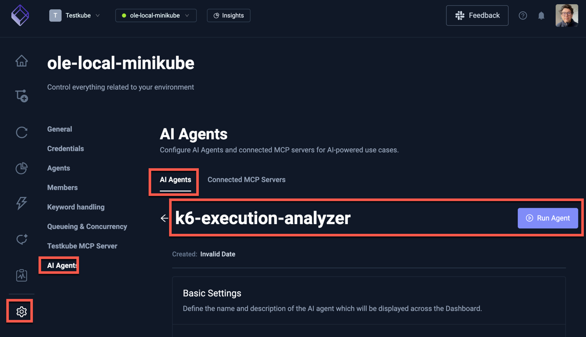This screenshot has height=337, width=586.
Task: Go back using the arrow beside k6-execution-analyzer
Action: coord(164,218)
